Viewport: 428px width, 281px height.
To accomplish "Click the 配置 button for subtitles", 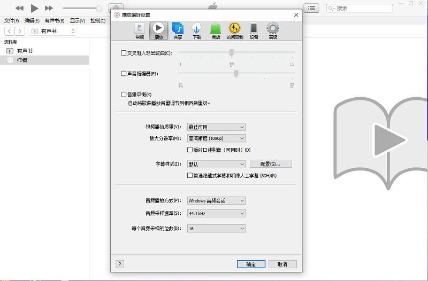I will 271,164.
